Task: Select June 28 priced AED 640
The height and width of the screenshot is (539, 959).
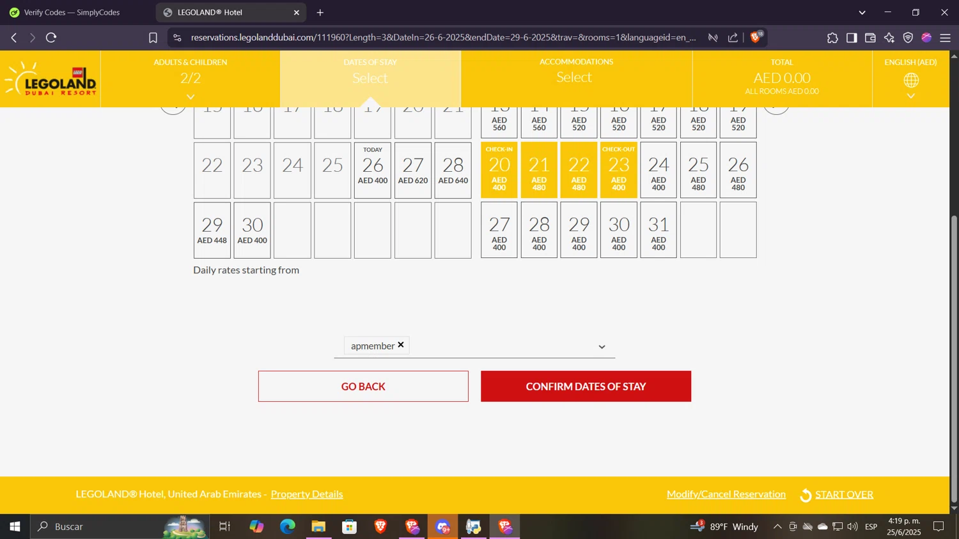Action: tap(453, 171)
